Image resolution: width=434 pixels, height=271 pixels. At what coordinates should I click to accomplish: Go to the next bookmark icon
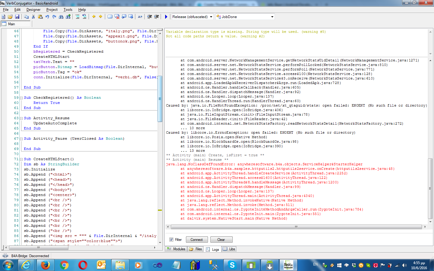(131, 17)
